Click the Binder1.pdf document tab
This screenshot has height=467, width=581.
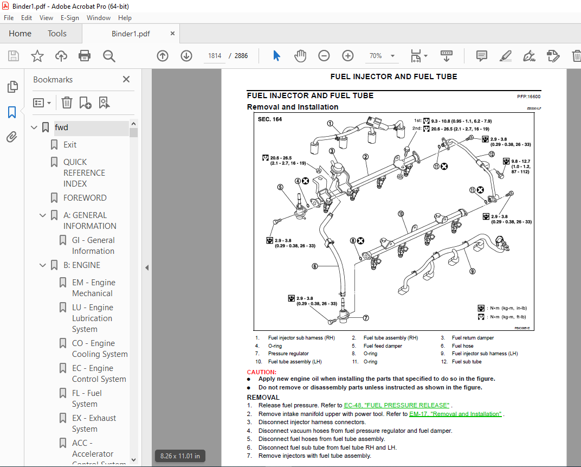point(131,34)
